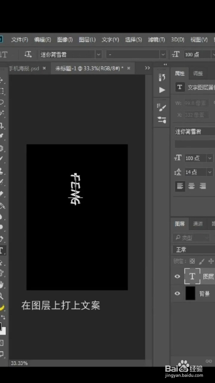Click the 背景 layer thumbnail
This screenshot has width=215, height=383.
(190, 293)
